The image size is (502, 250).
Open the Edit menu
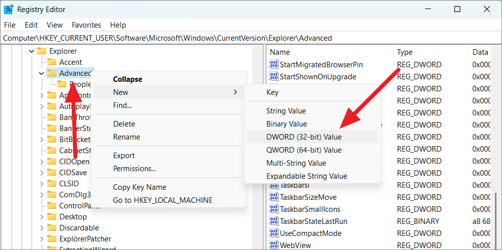click(x=31, y=25)
